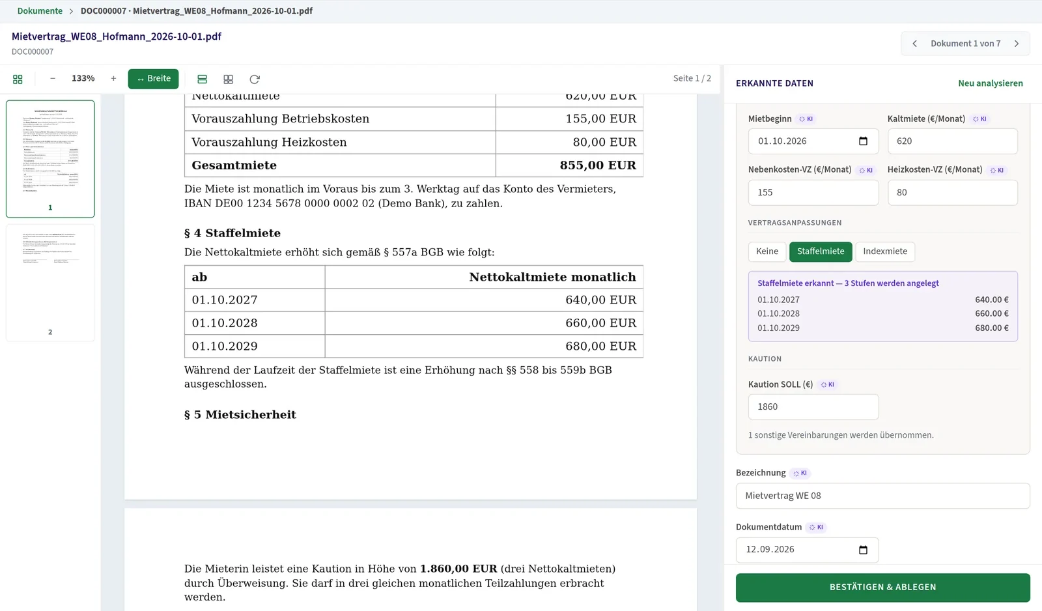Toggle the thumbnail sidebar grid icon
1042x611 pixels.
pyautogui.click(x=18, y=79)
